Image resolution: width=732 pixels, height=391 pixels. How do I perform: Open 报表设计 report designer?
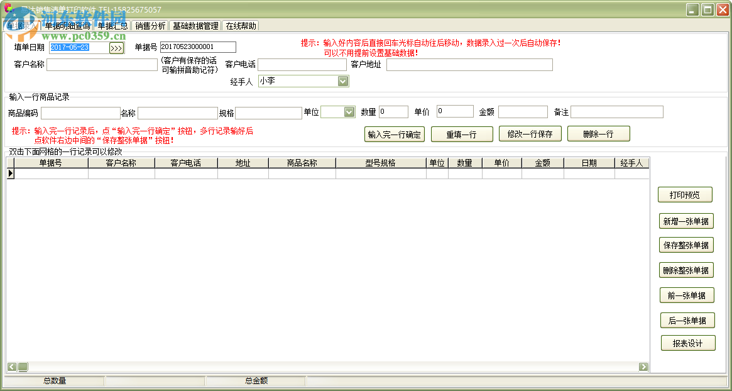click(688, 343)
